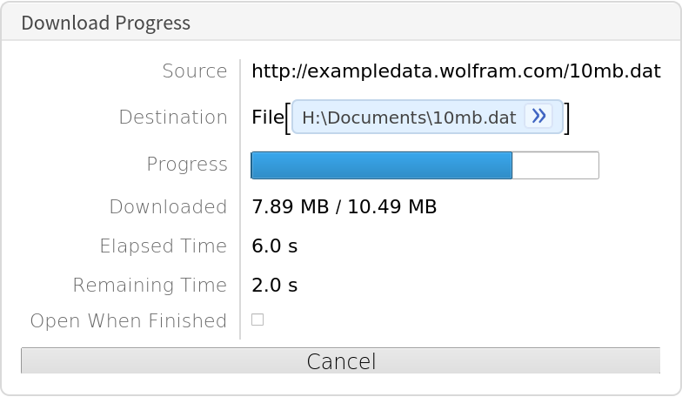This screenshot has height=397, width=682.
Task: Click the double-chevron icon beside the file path
Action: point(539,117)
